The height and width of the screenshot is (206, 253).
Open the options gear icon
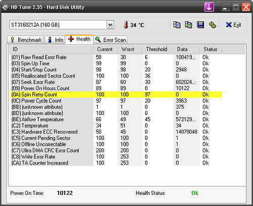point(213,25)
